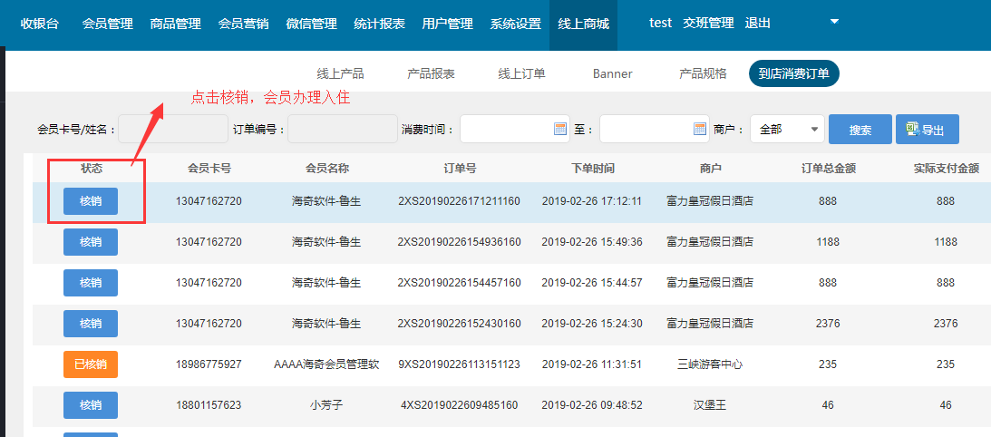The height and width of the screenshot is (437, 991).
Task: Click the 退出 logout link
Action: coord(757,24)
